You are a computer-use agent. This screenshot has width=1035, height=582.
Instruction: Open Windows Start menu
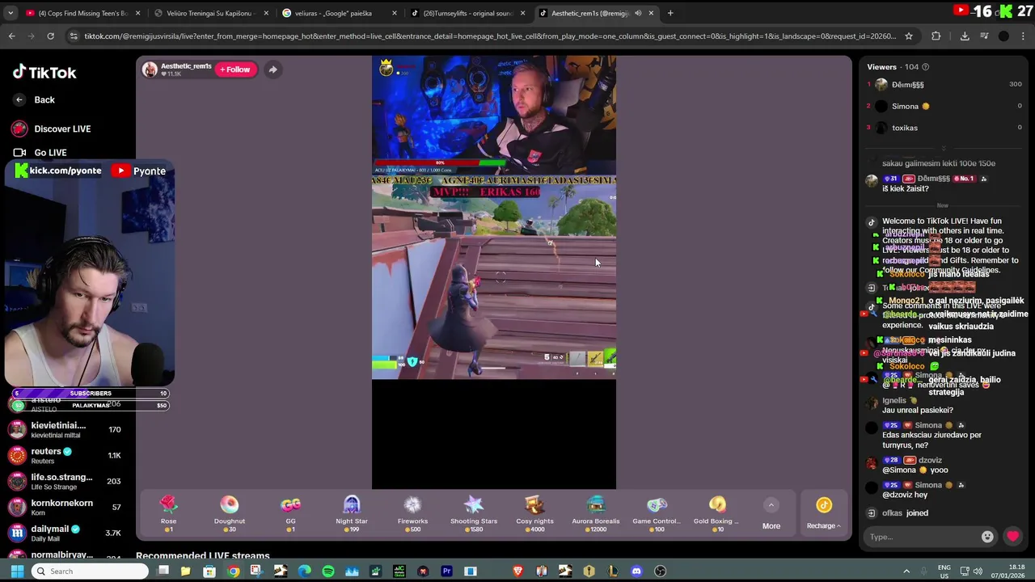[17, 571]
